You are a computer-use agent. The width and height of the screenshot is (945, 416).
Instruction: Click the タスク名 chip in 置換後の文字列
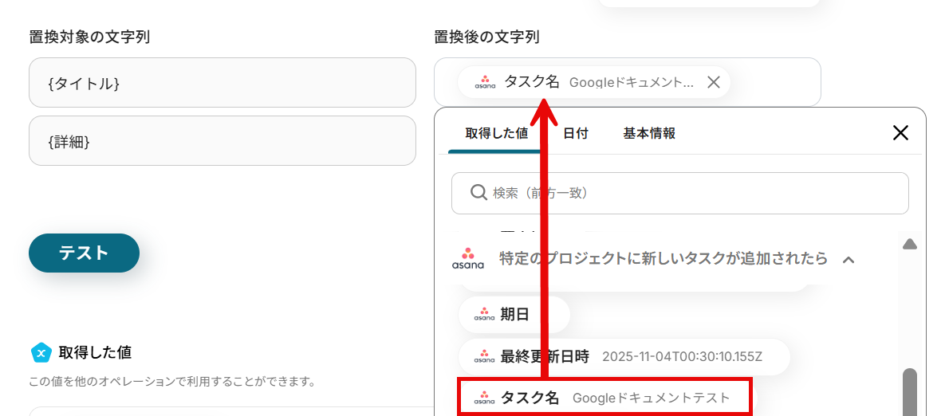tap(593, 82)
